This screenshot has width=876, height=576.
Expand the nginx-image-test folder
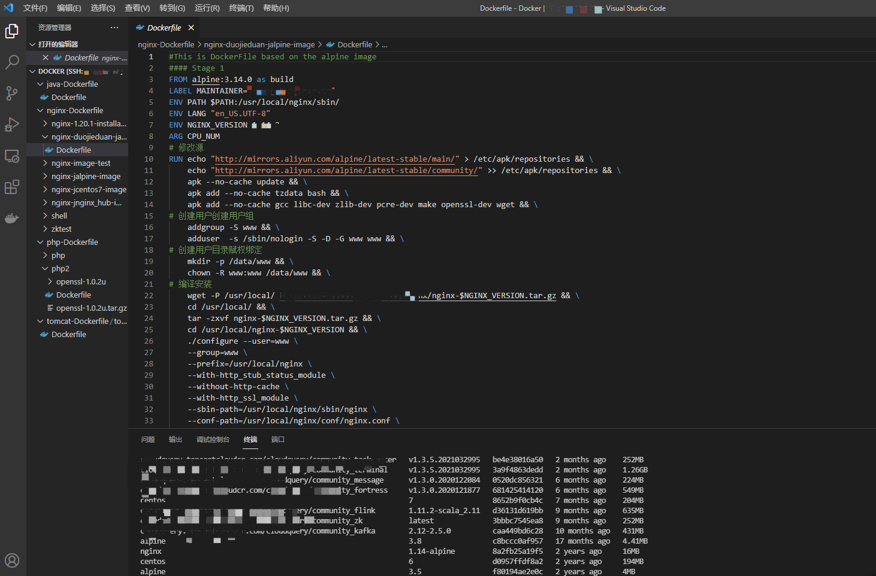tap(81, 163)
